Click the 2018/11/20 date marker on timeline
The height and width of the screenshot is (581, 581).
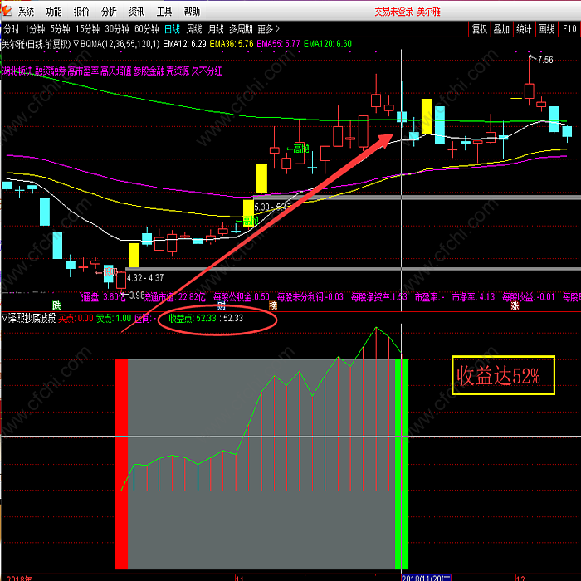pyautogui.click(x=426, y=578)
